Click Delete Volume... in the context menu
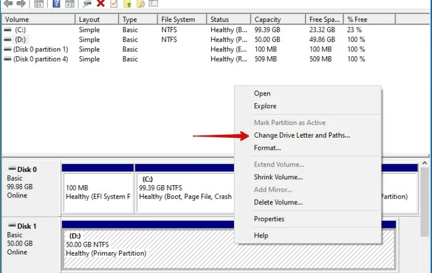Viewport: 432px width, 273px height. [278, 202]
